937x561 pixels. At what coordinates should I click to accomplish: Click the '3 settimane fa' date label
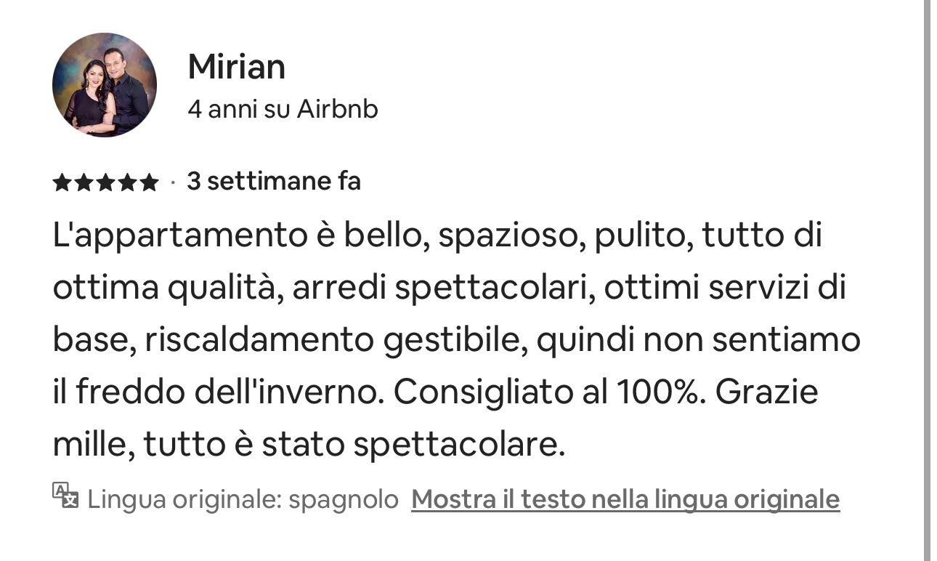point(274,181)
